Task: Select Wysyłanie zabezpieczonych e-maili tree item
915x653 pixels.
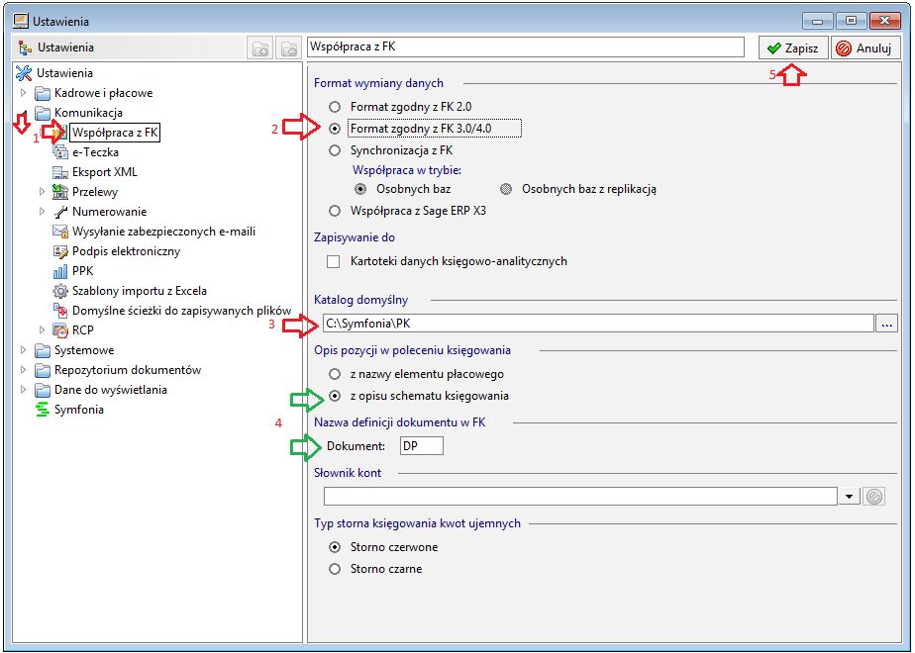Action: tap(164, 232)
